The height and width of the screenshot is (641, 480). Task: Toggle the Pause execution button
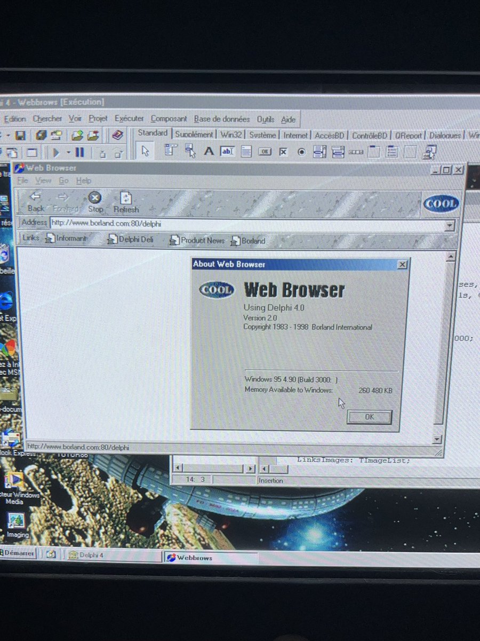click(79, 152)
